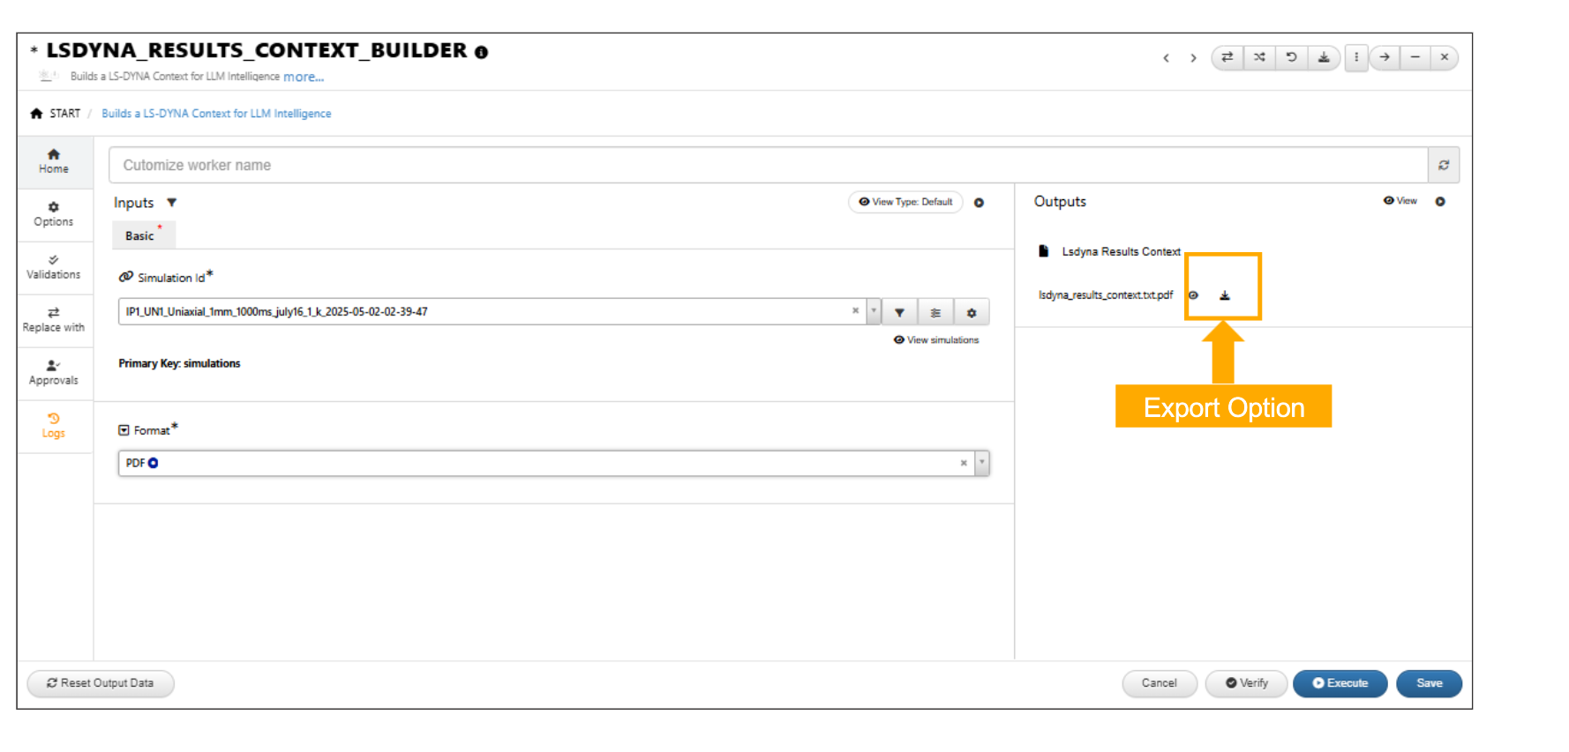Click the shuffle icon in top toolbar
Viewport: 1569px width, 752px height.
pos(1259,57)
